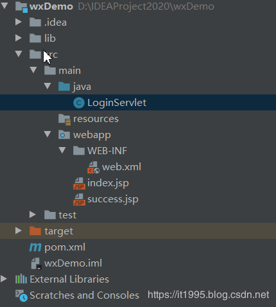The height and width of the screenshot is (307, 276).
Task: Select the wxDemo project root node
Action: (x=51, y=6)
